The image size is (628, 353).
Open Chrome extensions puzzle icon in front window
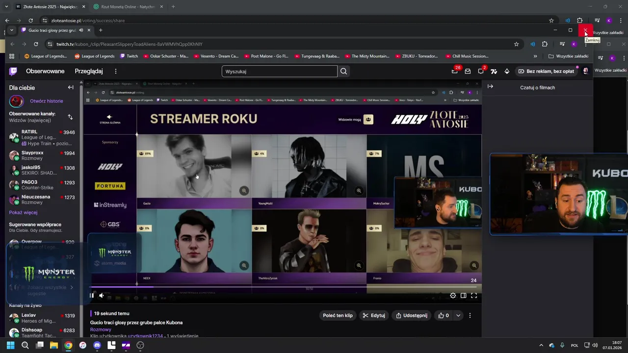click(545, 44)
